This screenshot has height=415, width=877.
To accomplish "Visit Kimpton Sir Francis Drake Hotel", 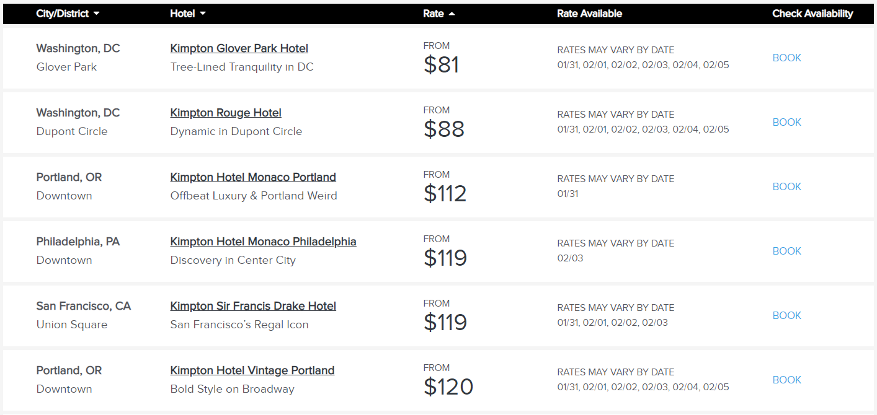I will [253, 306].
